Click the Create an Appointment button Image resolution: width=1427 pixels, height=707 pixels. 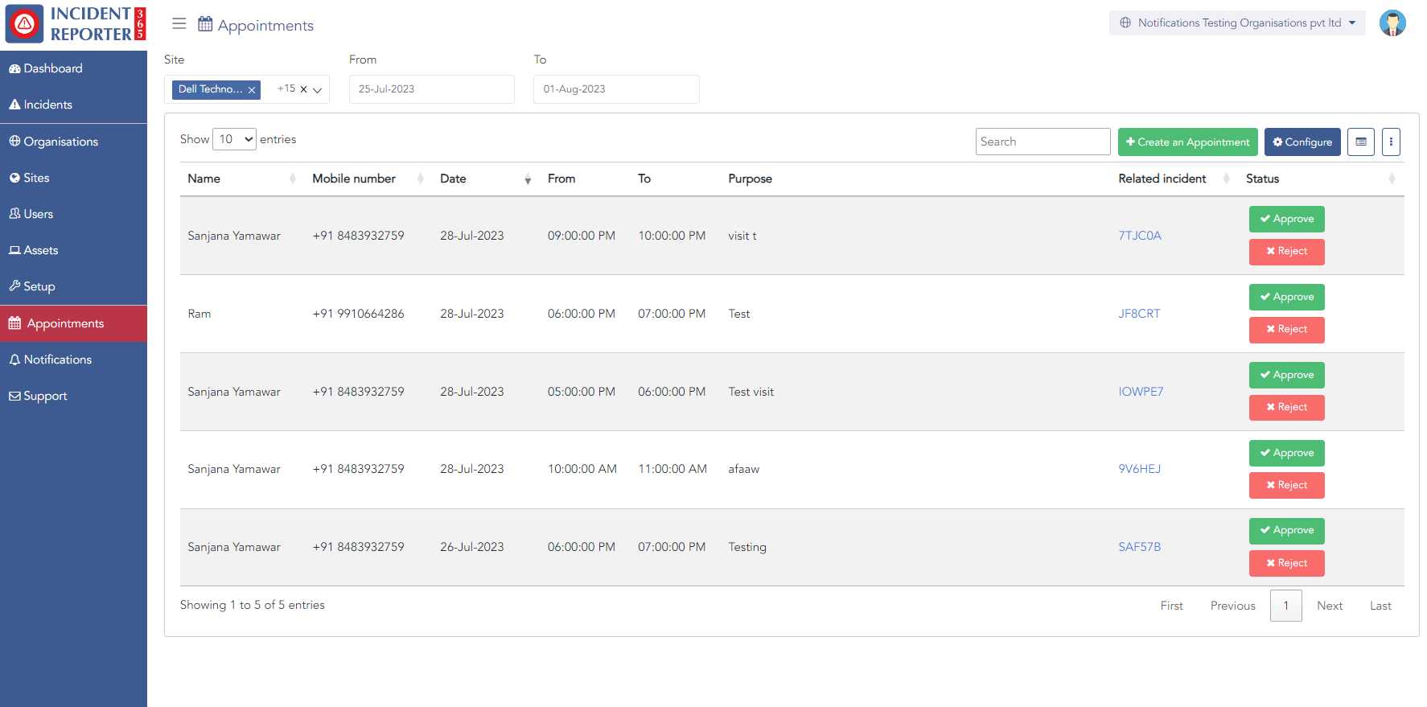1187,142
